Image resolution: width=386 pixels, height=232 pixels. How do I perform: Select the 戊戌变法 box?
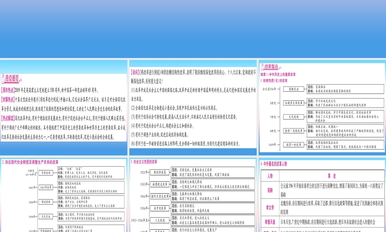point(46,217)
